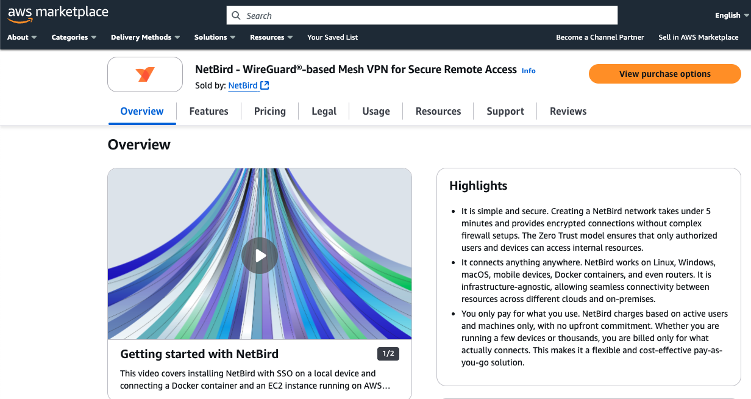
Task: Click the View purchase options button
Action: (x=664, y=74)
